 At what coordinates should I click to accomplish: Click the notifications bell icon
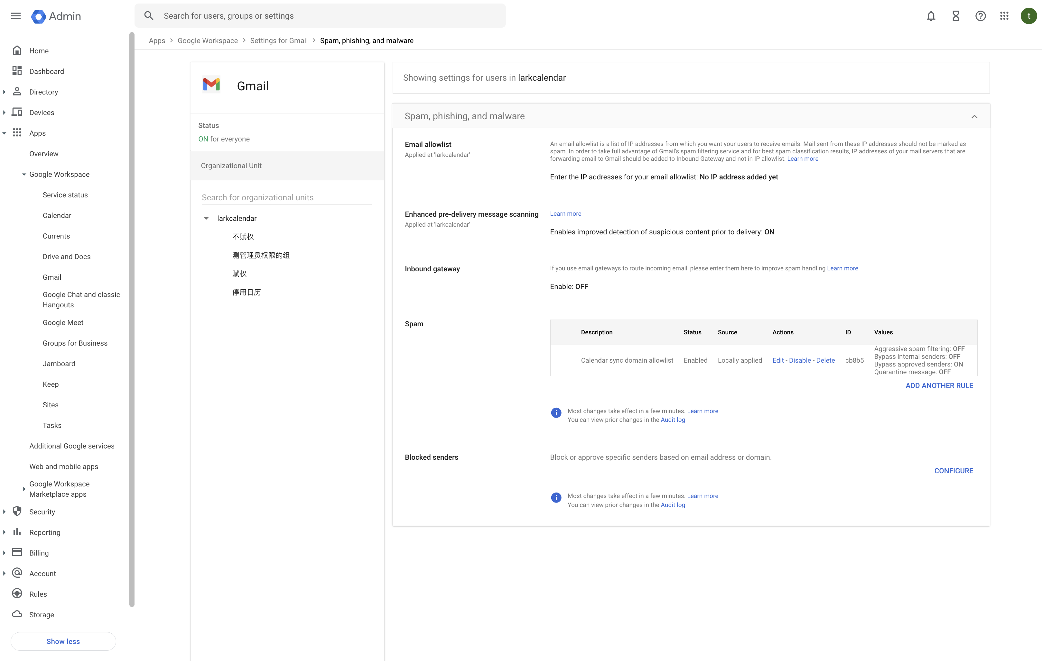point(931,16)
